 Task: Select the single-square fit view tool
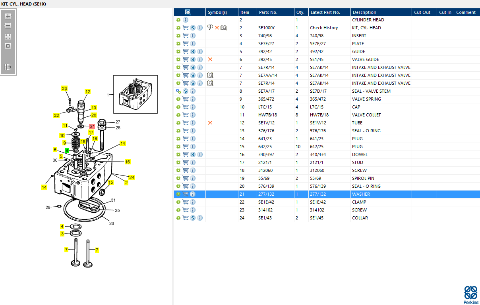coord(8,46)
